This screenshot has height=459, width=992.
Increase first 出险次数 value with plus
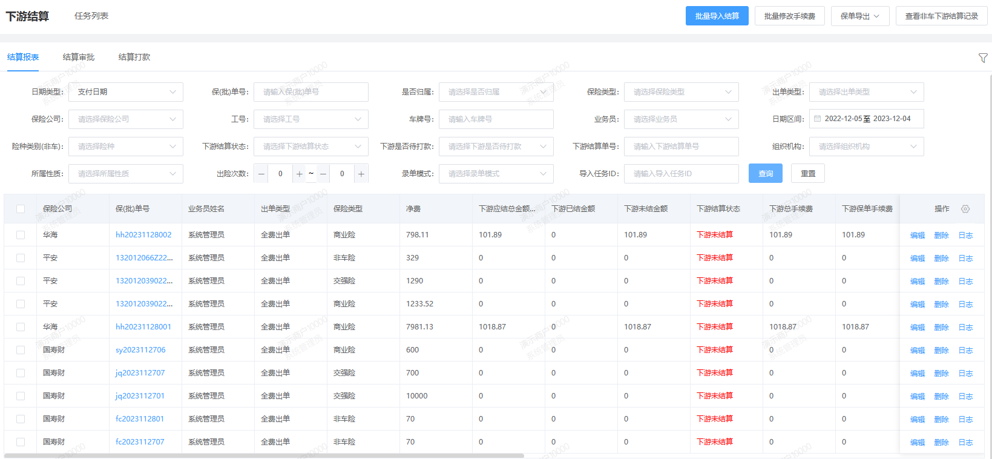pyautogui.click(x=299, y=174)
